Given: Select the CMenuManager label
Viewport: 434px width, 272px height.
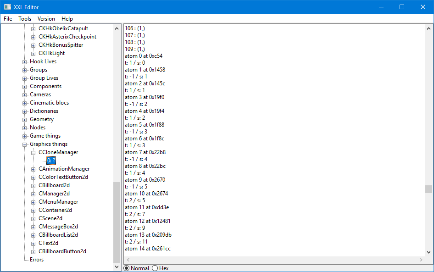Looking at the screenshot, I should 58,202.
